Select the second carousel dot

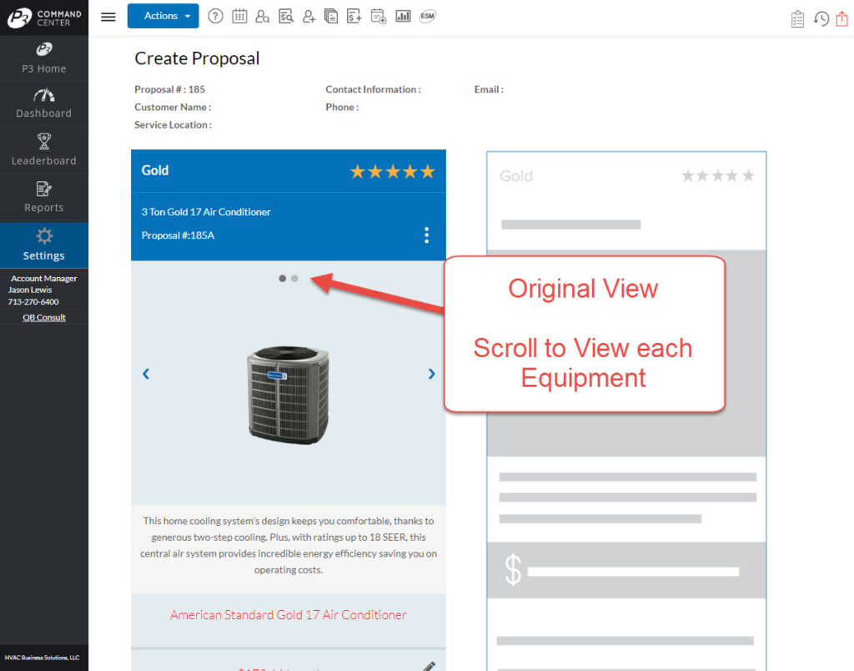(294, 279)
